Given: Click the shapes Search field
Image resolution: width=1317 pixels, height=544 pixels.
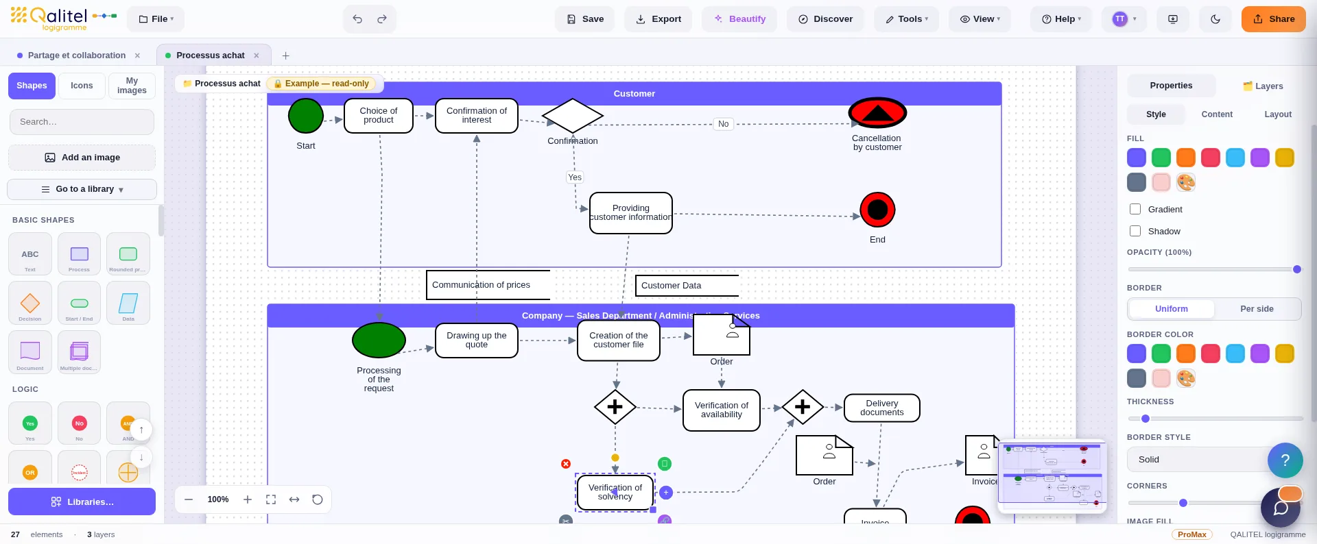Looking at the screenshot, I should pos(82,122).
